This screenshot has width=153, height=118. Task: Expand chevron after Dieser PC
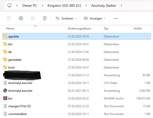coord(42,5)
